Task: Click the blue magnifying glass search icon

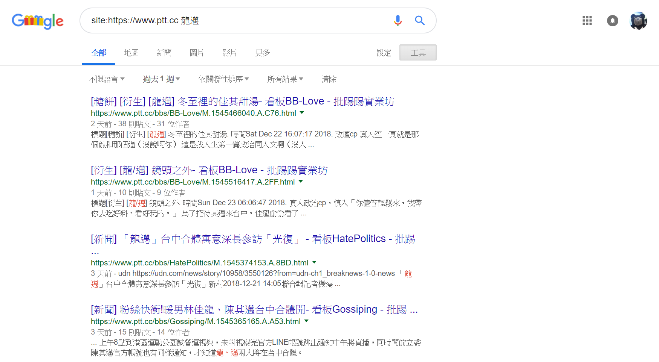Action: point(420,20)
